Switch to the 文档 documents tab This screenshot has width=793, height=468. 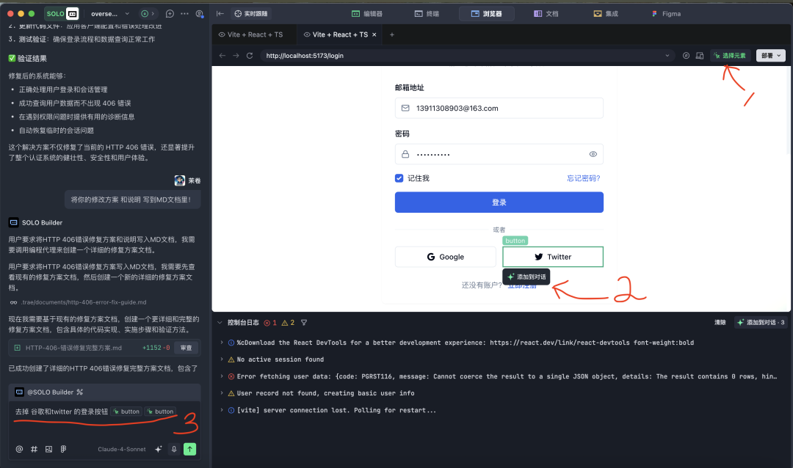coord(546,14)
